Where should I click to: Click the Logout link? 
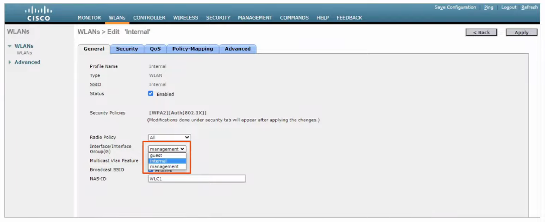(x=508, y=7)
